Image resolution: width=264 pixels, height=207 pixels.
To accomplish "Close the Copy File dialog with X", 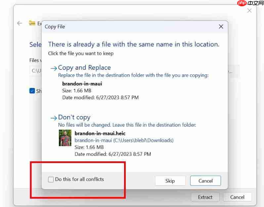I will click(221, 26).
